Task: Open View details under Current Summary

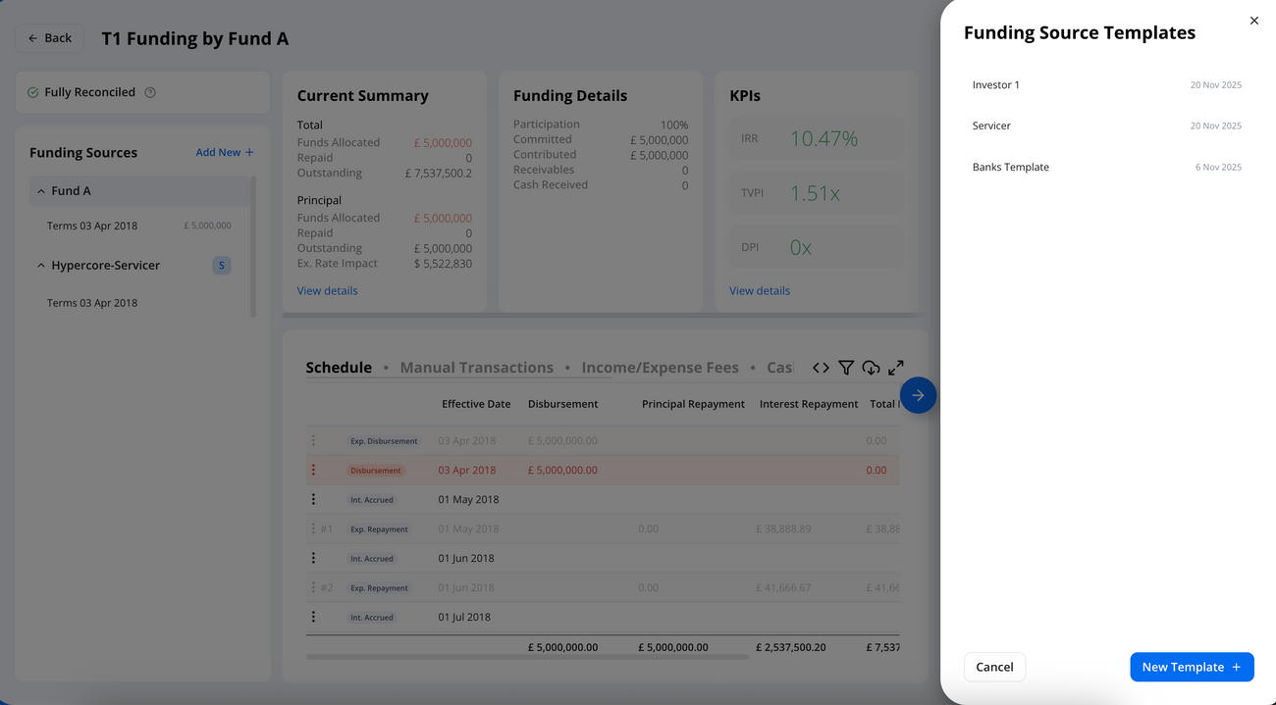Action: coord(327,290)
